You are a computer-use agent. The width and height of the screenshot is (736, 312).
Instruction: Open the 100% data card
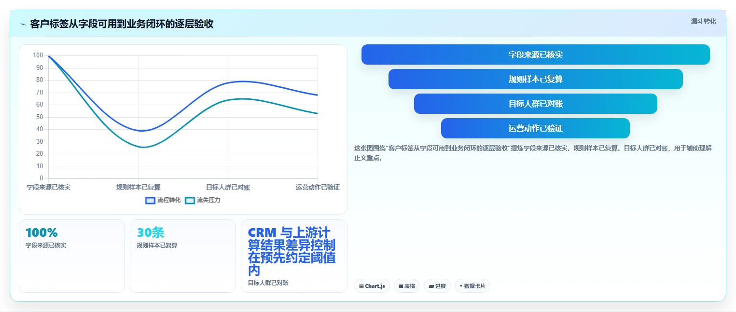click(72, 256)
